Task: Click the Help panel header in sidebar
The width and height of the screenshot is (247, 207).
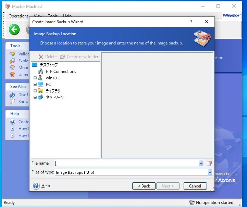Action: coord(14,114)
